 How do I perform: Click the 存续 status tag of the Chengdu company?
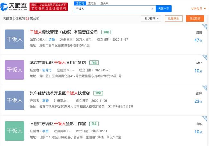pos(106,32)
